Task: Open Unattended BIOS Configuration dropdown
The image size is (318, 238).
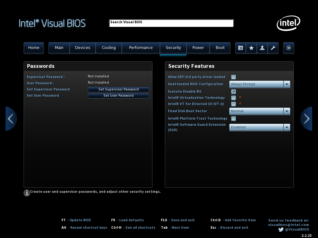Action: pos(260,84)
